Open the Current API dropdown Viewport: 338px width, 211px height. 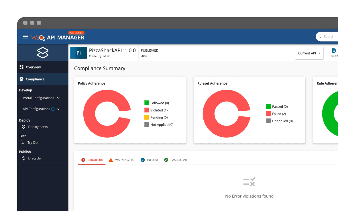309,53
